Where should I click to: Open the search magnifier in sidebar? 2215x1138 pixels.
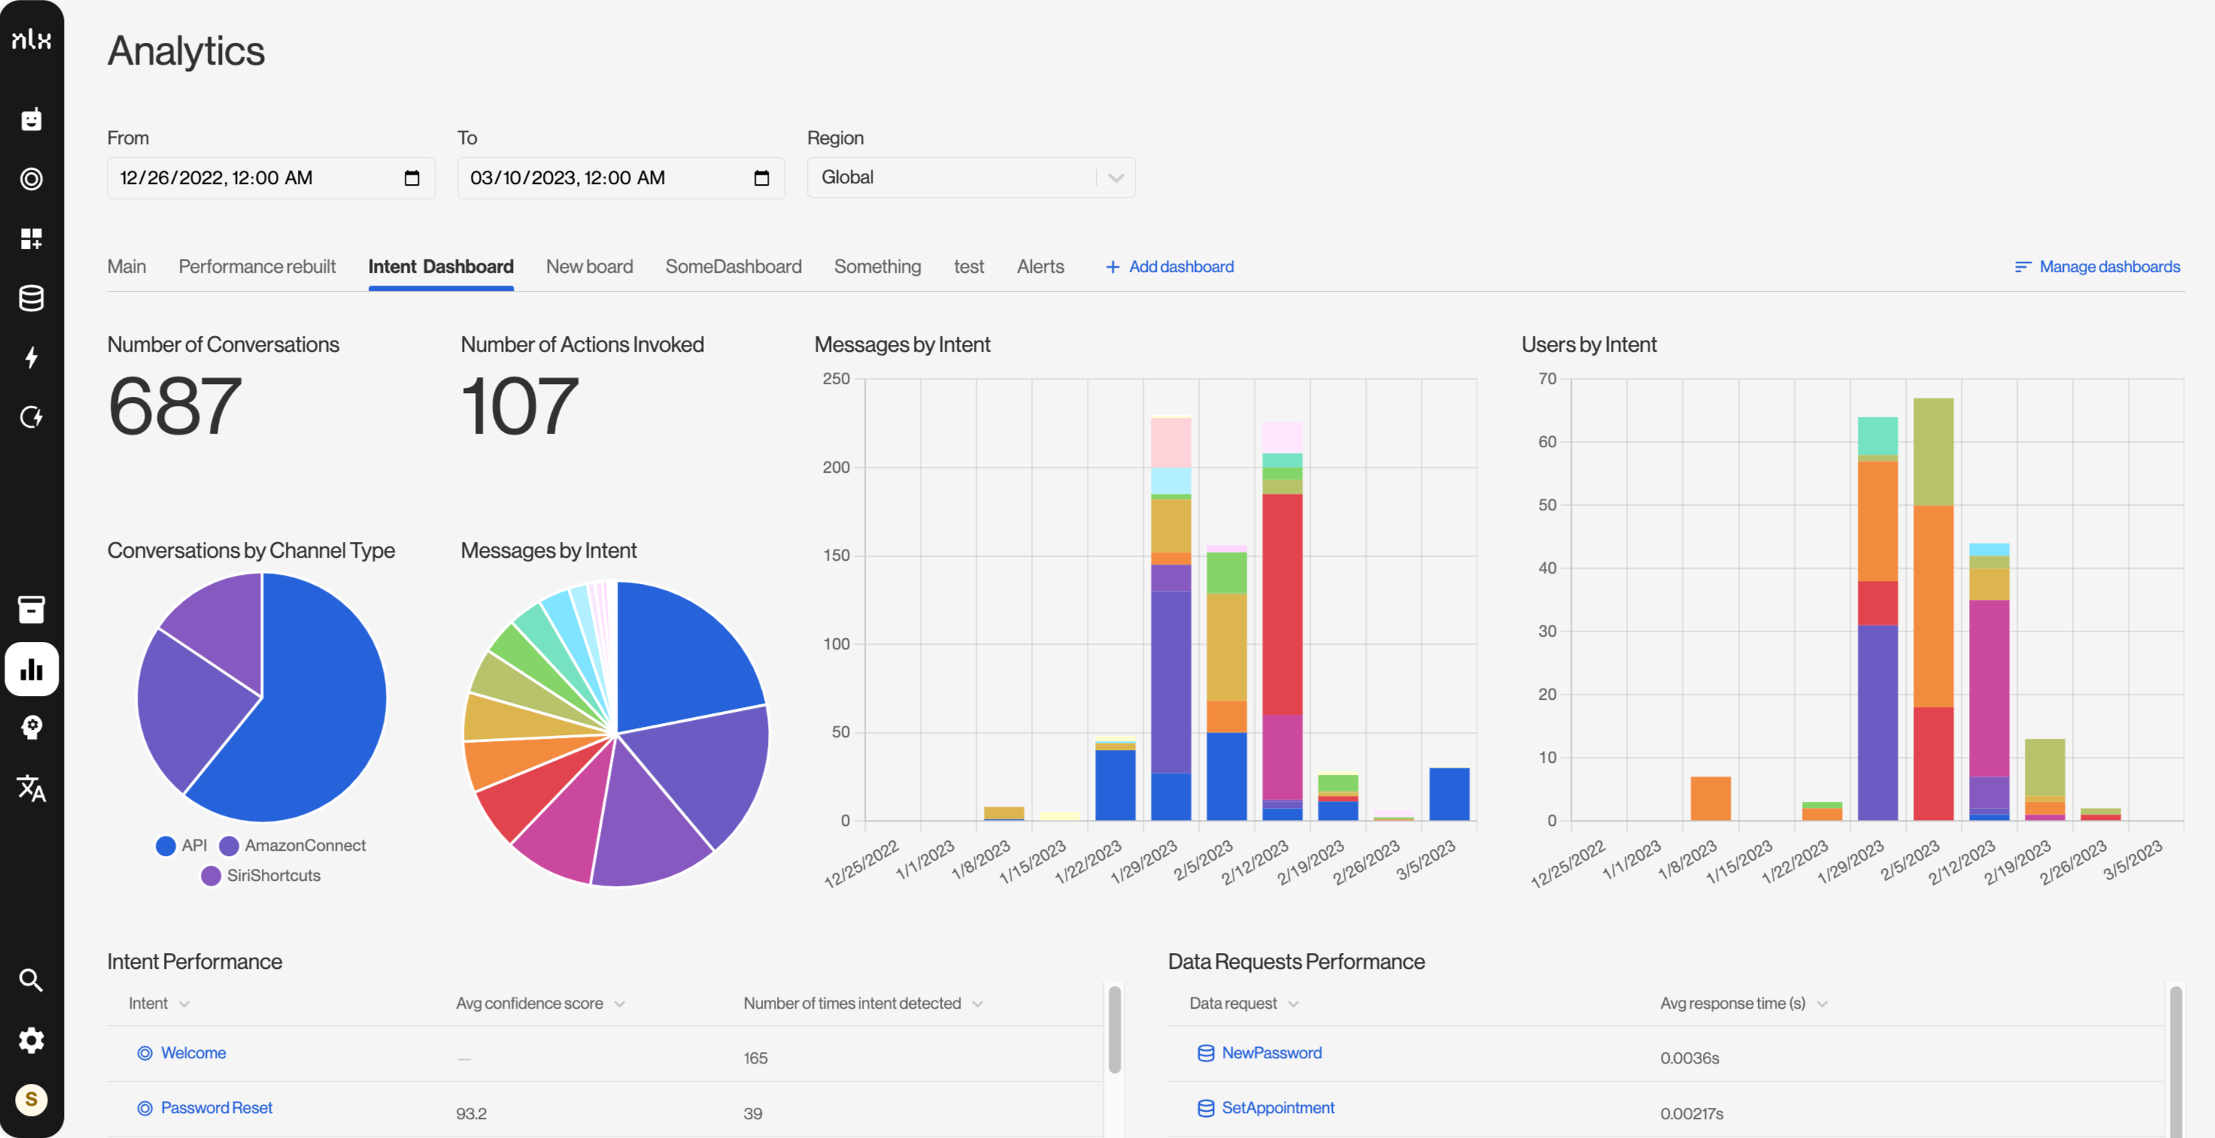(x=32, y=980)
